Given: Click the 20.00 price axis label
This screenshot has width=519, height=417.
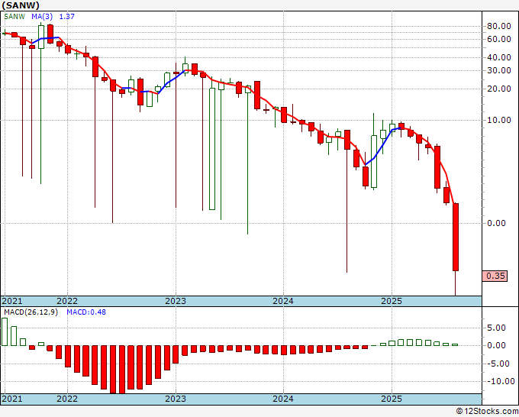Looking at the screenshot, I should [499, 89].
